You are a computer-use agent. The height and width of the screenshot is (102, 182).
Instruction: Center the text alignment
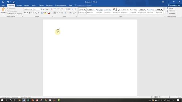57,13
